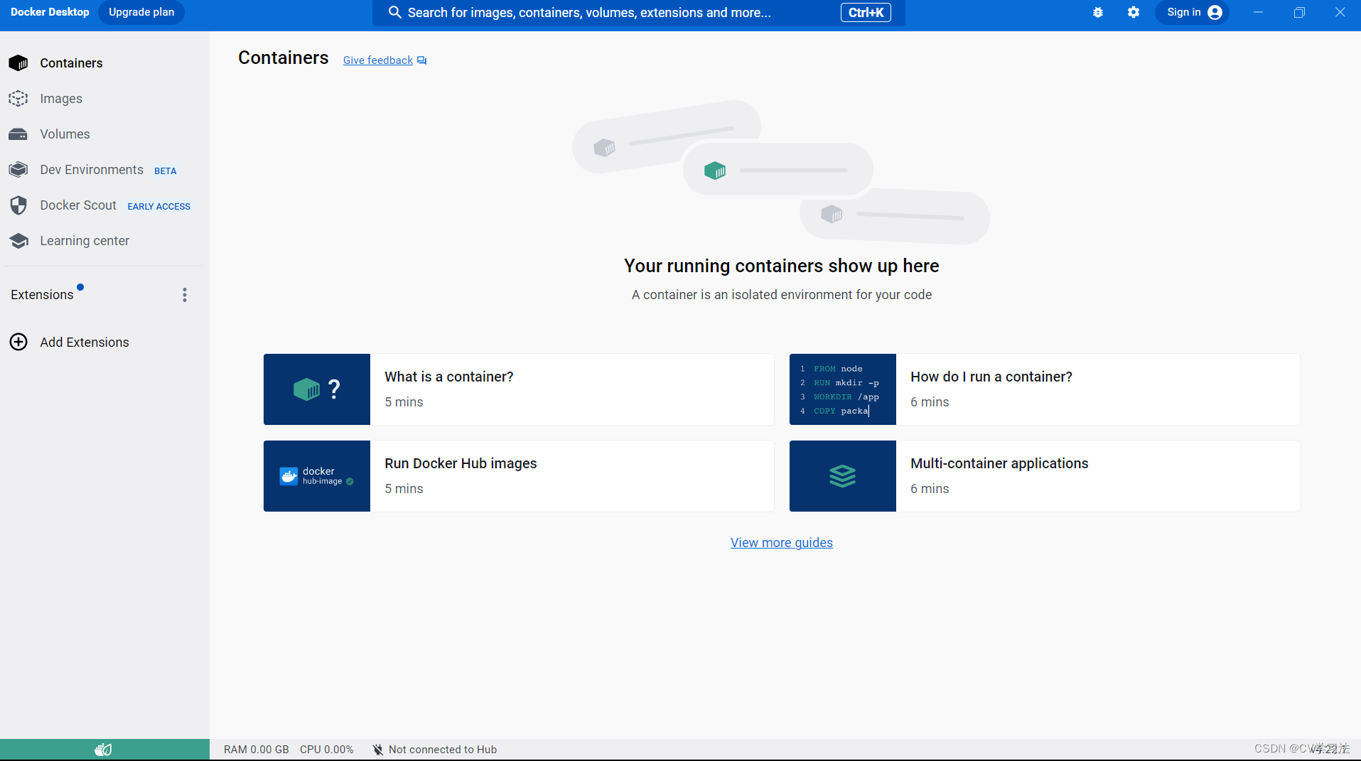
Task: Click the Not connected to Hub plug icon
Action: pos(378,749)
